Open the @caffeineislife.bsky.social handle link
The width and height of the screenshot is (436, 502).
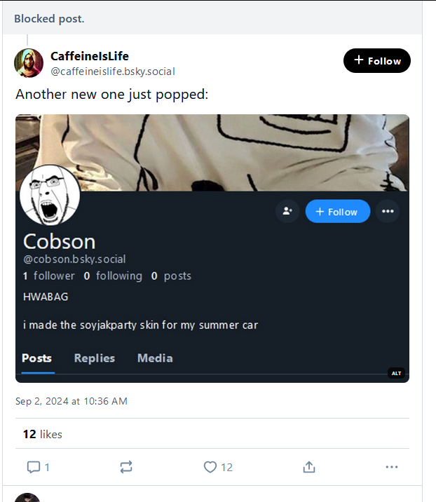point(113,72)
